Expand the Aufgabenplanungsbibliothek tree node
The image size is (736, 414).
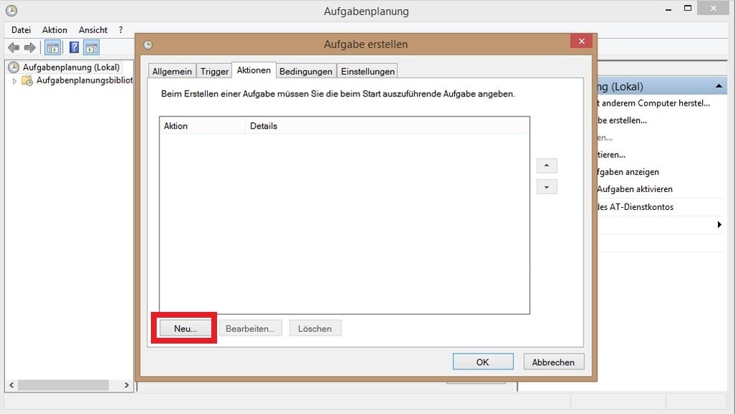[x=14, y=80]
